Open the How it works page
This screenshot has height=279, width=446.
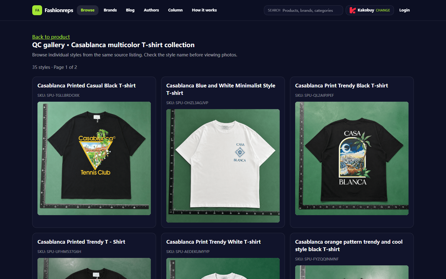tap(204, 10)
